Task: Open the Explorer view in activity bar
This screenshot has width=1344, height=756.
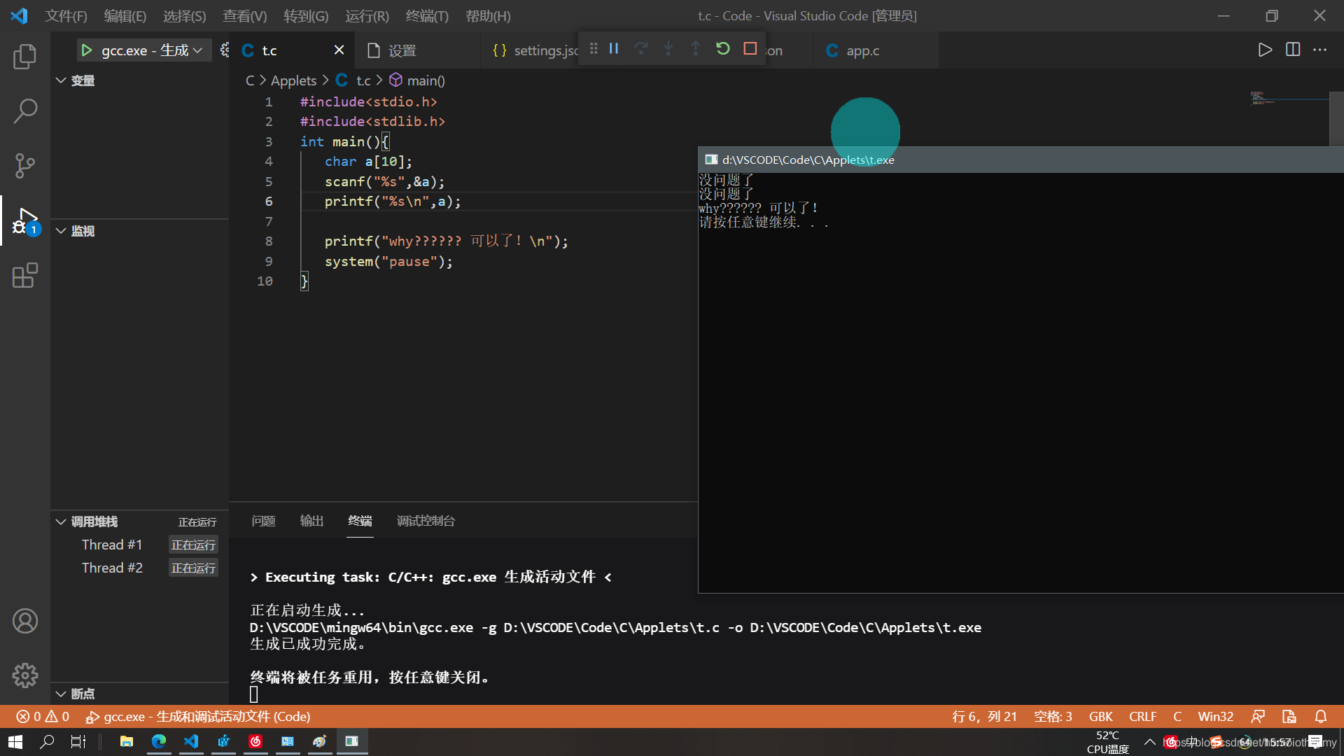Action: (25, 57)
